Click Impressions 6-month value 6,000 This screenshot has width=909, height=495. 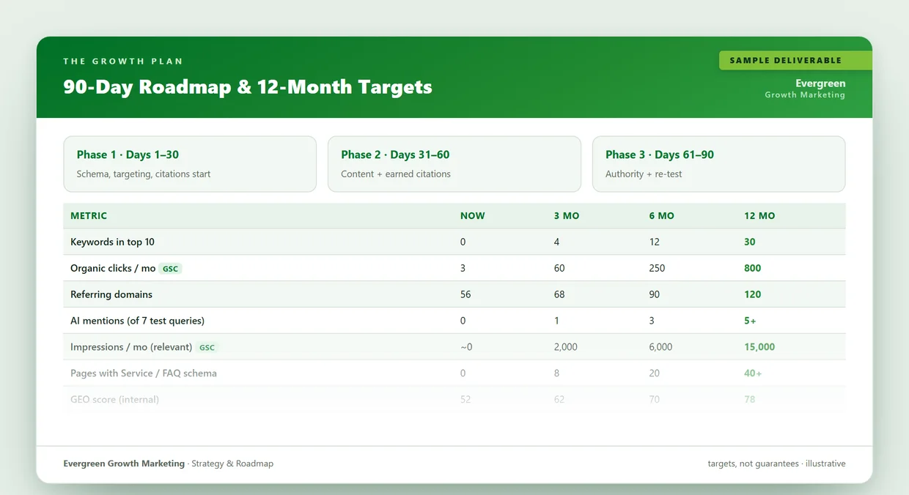(x=660, y=348)
